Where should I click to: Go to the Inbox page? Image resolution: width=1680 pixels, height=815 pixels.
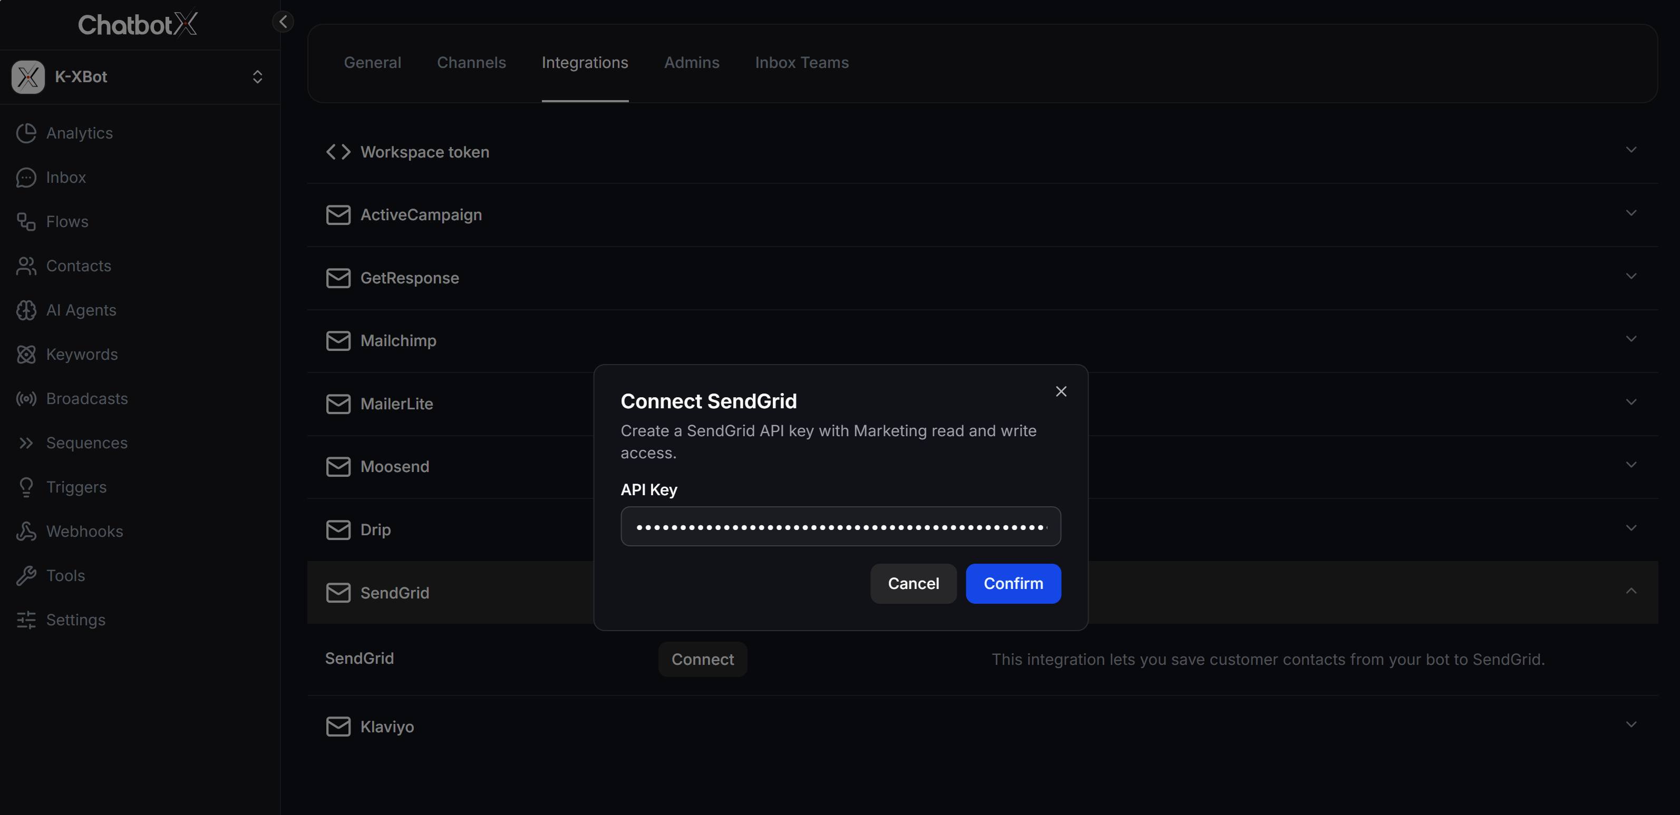pyautogui.click(x=51, y=178)
